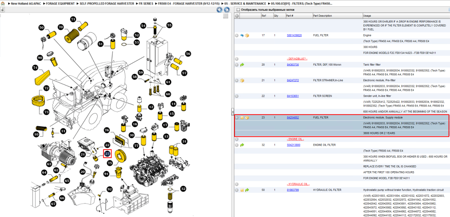Image resolution: width=450 pixels, height=217 pixels.
Task: Select callout 12 in the diagram
Action: click(151, 107)
